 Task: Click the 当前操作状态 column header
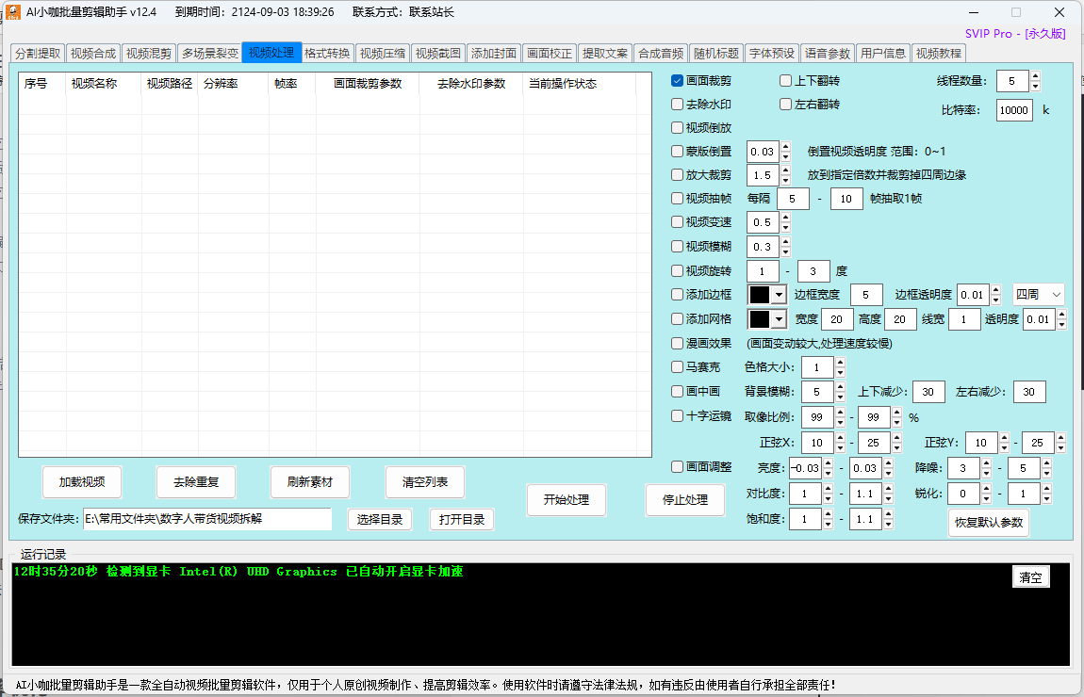580,84
